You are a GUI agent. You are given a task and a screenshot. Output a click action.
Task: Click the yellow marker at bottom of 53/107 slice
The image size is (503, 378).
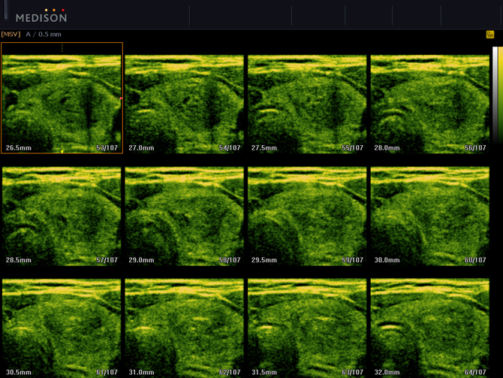point(62,151)
